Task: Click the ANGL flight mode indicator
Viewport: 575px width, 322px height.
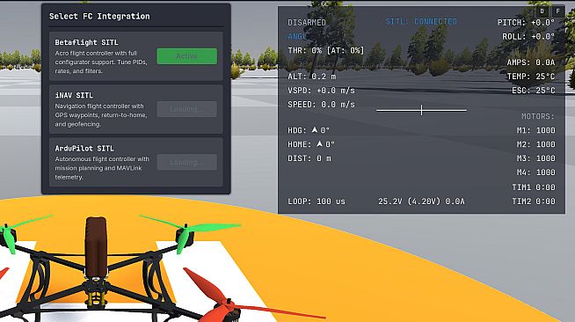Action: click(x=297, y=36)
